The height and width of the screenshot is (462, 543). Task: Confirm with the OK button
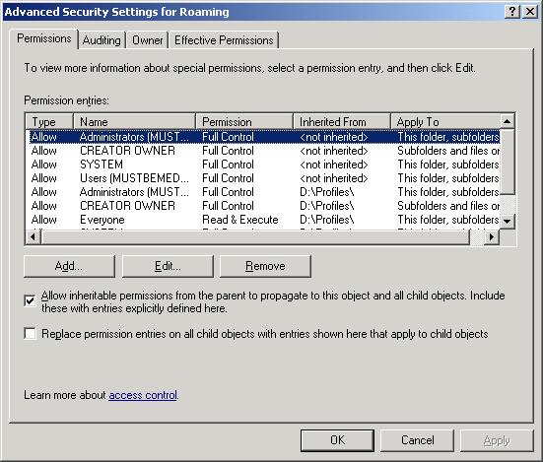click(337, 440)
